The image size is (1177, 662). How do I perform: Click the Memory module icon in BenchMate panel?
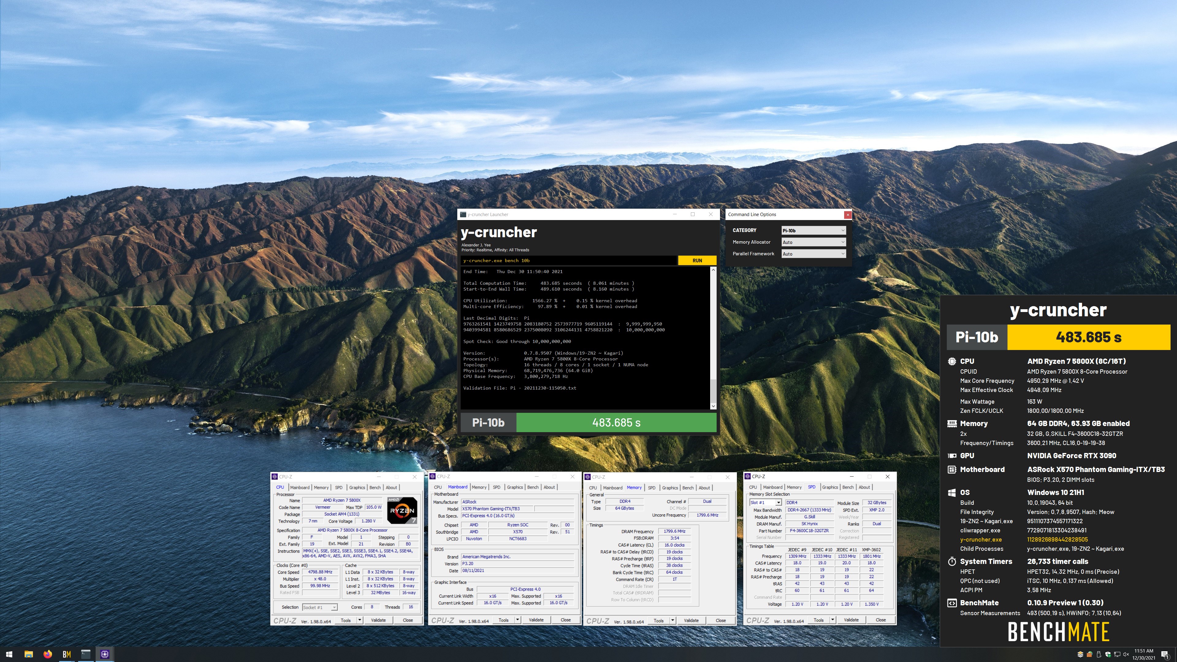coord(952,424)
